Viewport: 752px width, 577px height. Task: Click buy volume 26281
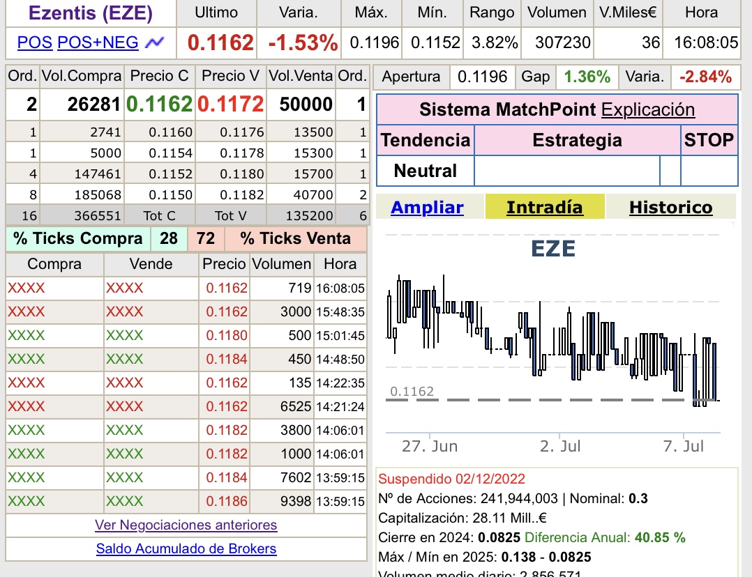pyautogui.click(x=94, y=105)
